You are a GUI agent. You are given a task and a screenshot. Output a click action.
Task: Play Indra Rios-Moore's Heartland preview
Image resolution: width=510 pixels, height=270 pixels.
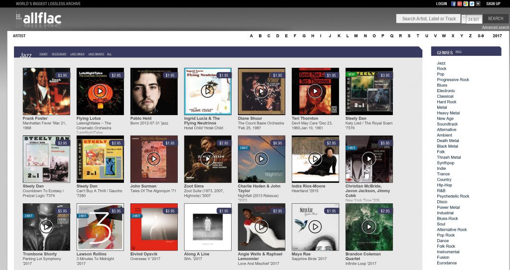click(x=315, y=159)
